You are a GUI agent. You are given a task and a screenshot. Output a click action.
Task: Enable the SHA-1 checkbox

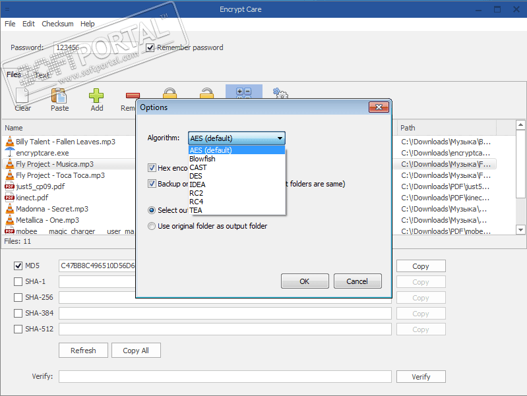[x=18, y=281]
